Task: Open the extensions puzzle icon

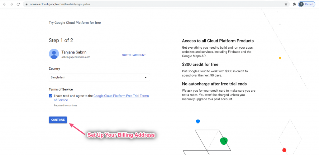Action: tap(294, 4)
